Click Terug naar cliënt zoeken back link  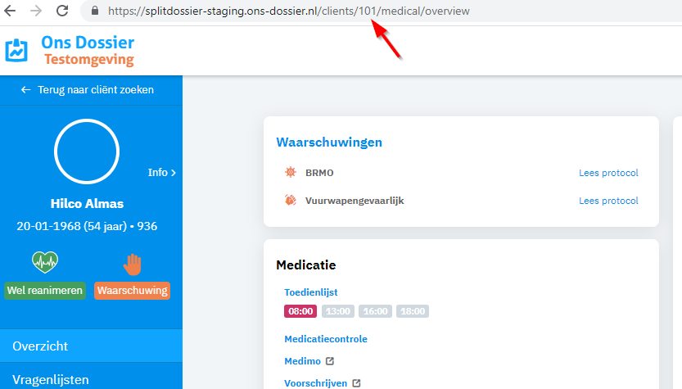(87, 89)
